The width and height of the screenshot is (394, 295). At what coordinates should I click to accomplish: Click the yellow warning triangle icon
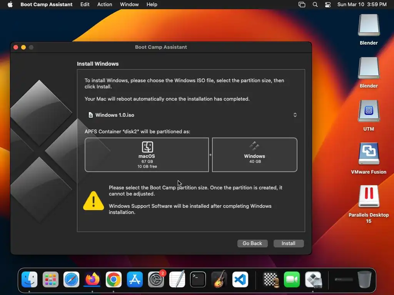pos(93,201)
